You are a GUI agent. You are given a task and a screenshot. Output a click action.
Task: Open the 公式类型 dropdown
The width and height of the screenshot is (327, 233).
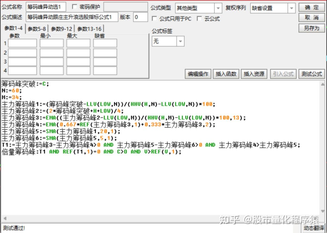tap(198, 8)
